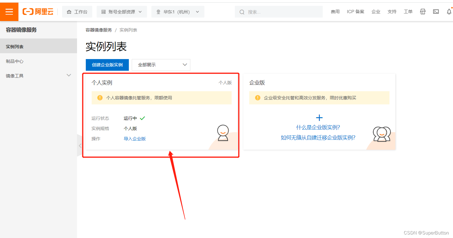Open the 如何无缝从自建迁移企业版实例? link
Screen dimensions: 453x238
pos(318,137)
